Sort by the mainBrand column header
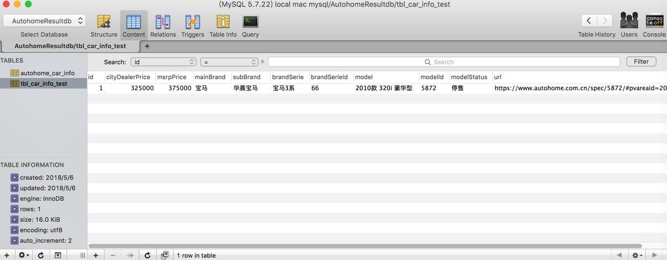The width and height of the screenshot is (667, 260). tap(212, 77)
